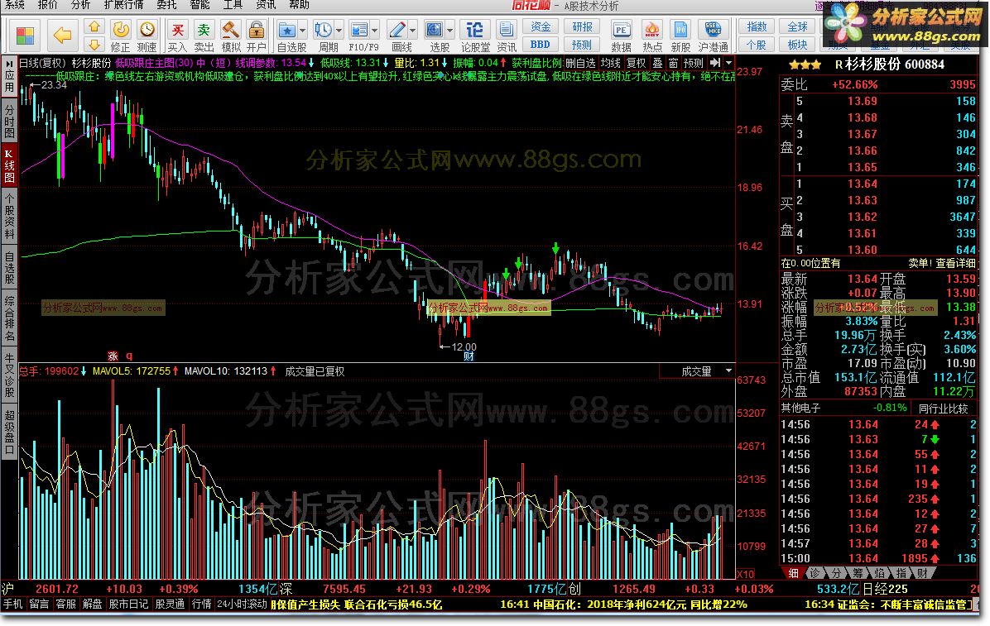Click the 热点 flame icon
Screen dimensions: 990x626
point(651,30)
